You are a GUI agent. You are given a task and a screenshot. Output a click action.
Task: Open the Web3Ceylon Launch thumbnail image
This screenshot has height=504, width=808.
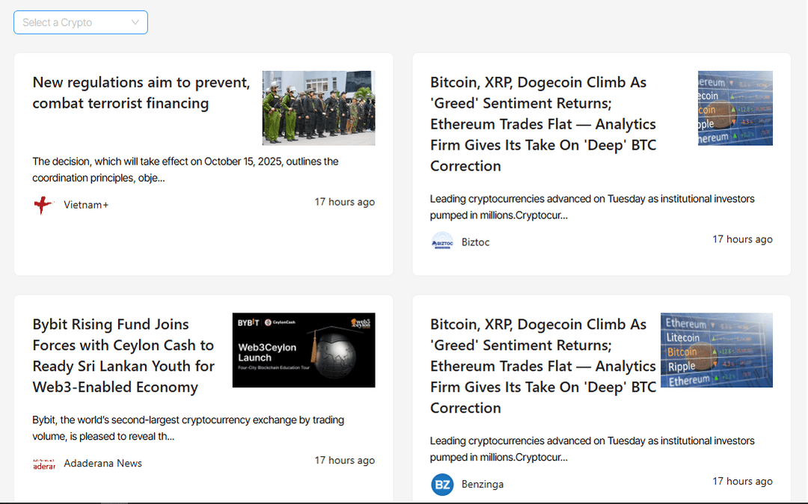[303, 350]
